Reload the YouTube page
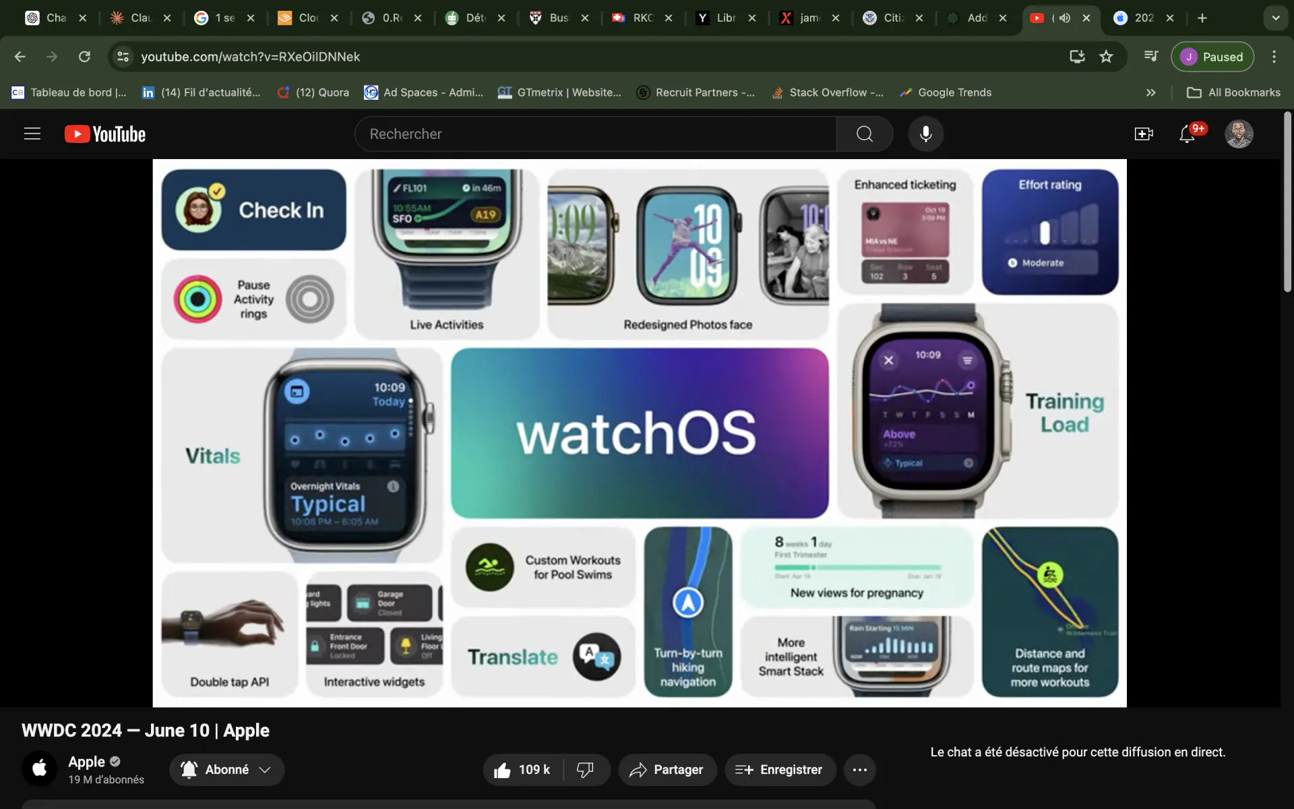The width and height of the screenshot is (1294, 809). [84, 57]
